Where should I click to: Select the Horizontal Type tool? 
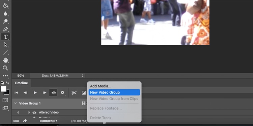(x=5, y=37)
